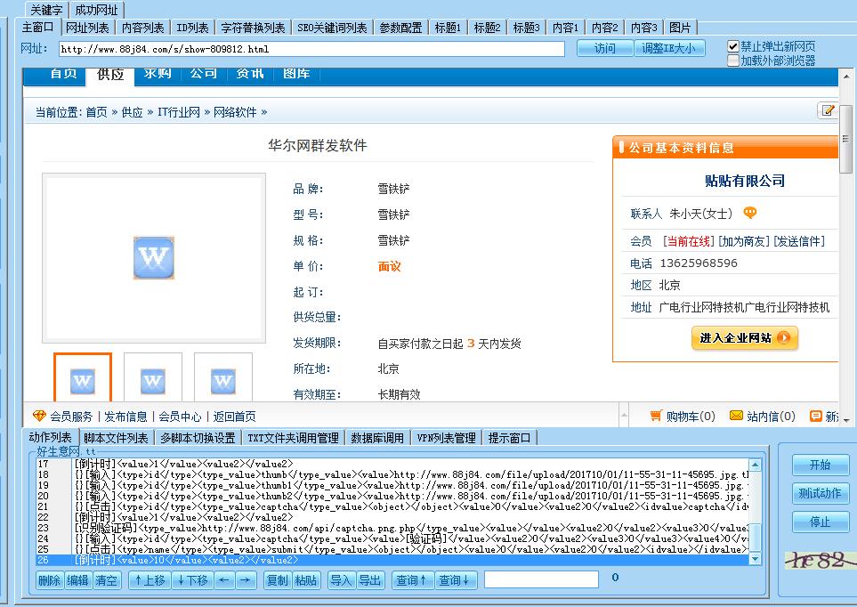Click the 复制 button

pos(277,580)
